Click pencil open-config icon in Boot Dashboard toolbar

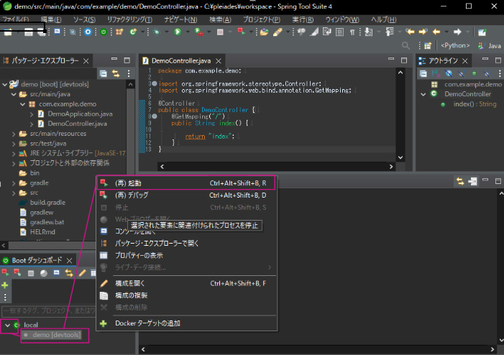pyautogui.click(x=82, y=273)
